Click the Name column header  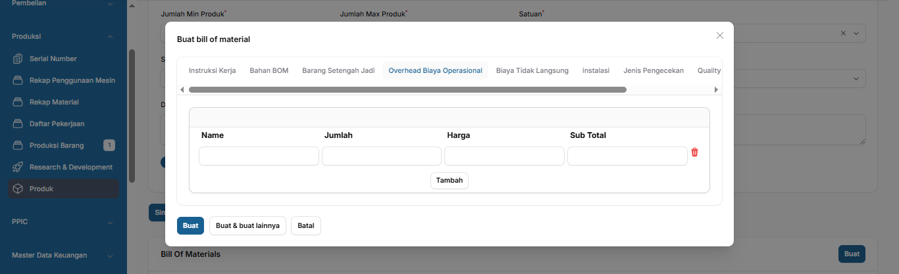coord(213,135)
